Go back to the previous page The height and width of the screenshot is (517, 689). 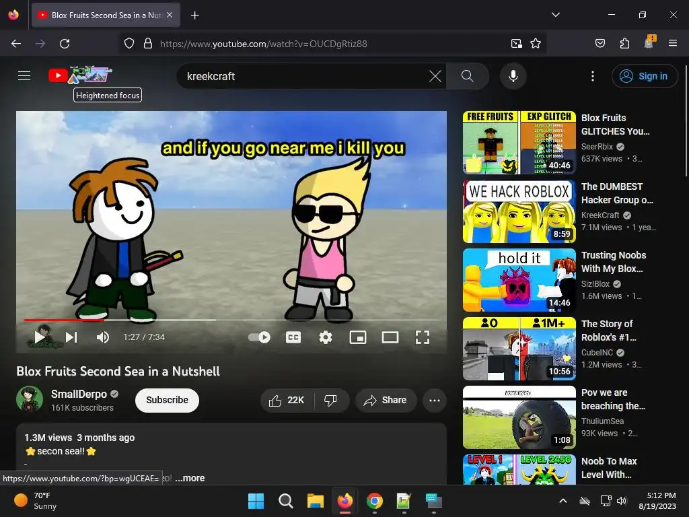[16, 44]
